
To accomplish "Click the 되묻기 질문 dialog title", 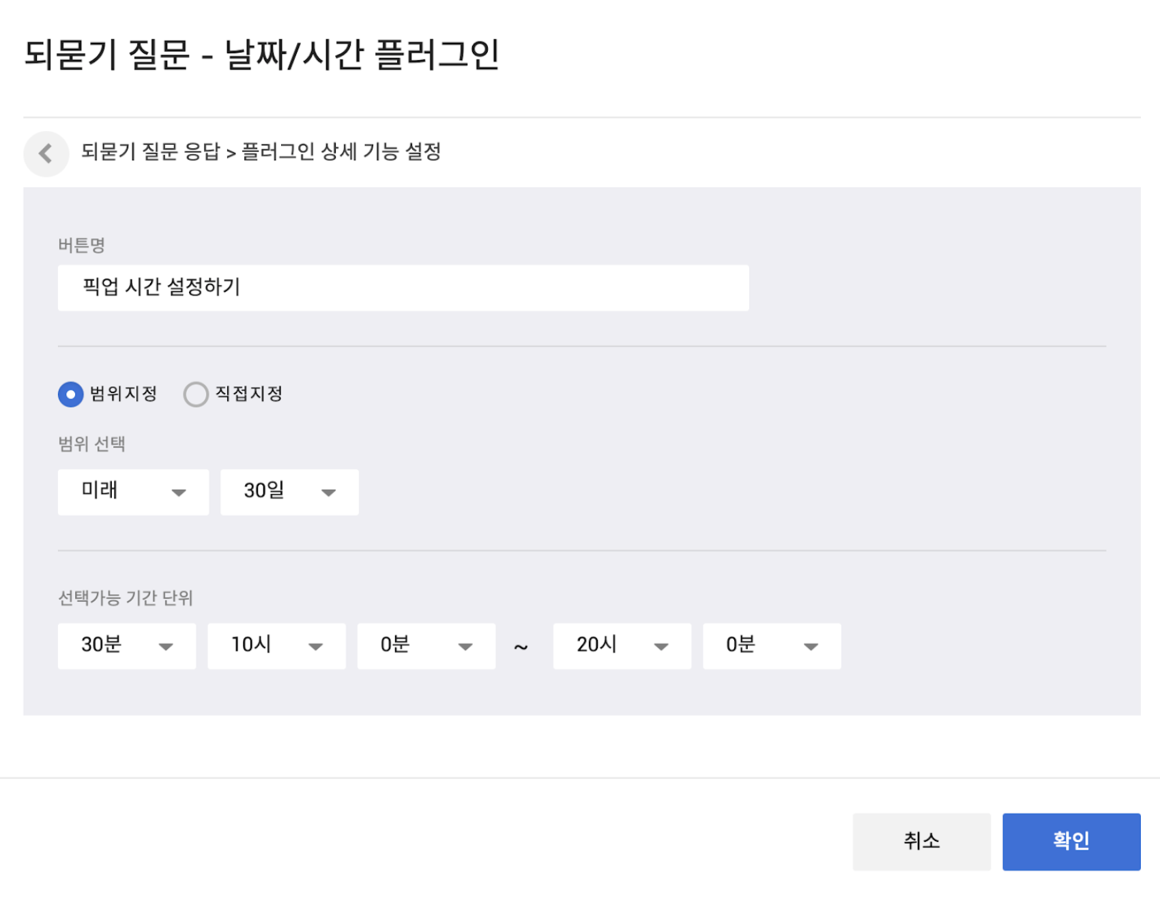I will [x=262, y=55].
